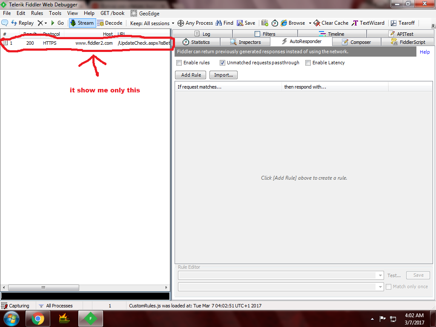Switch to the Inspectors tab

coord(245,42)
